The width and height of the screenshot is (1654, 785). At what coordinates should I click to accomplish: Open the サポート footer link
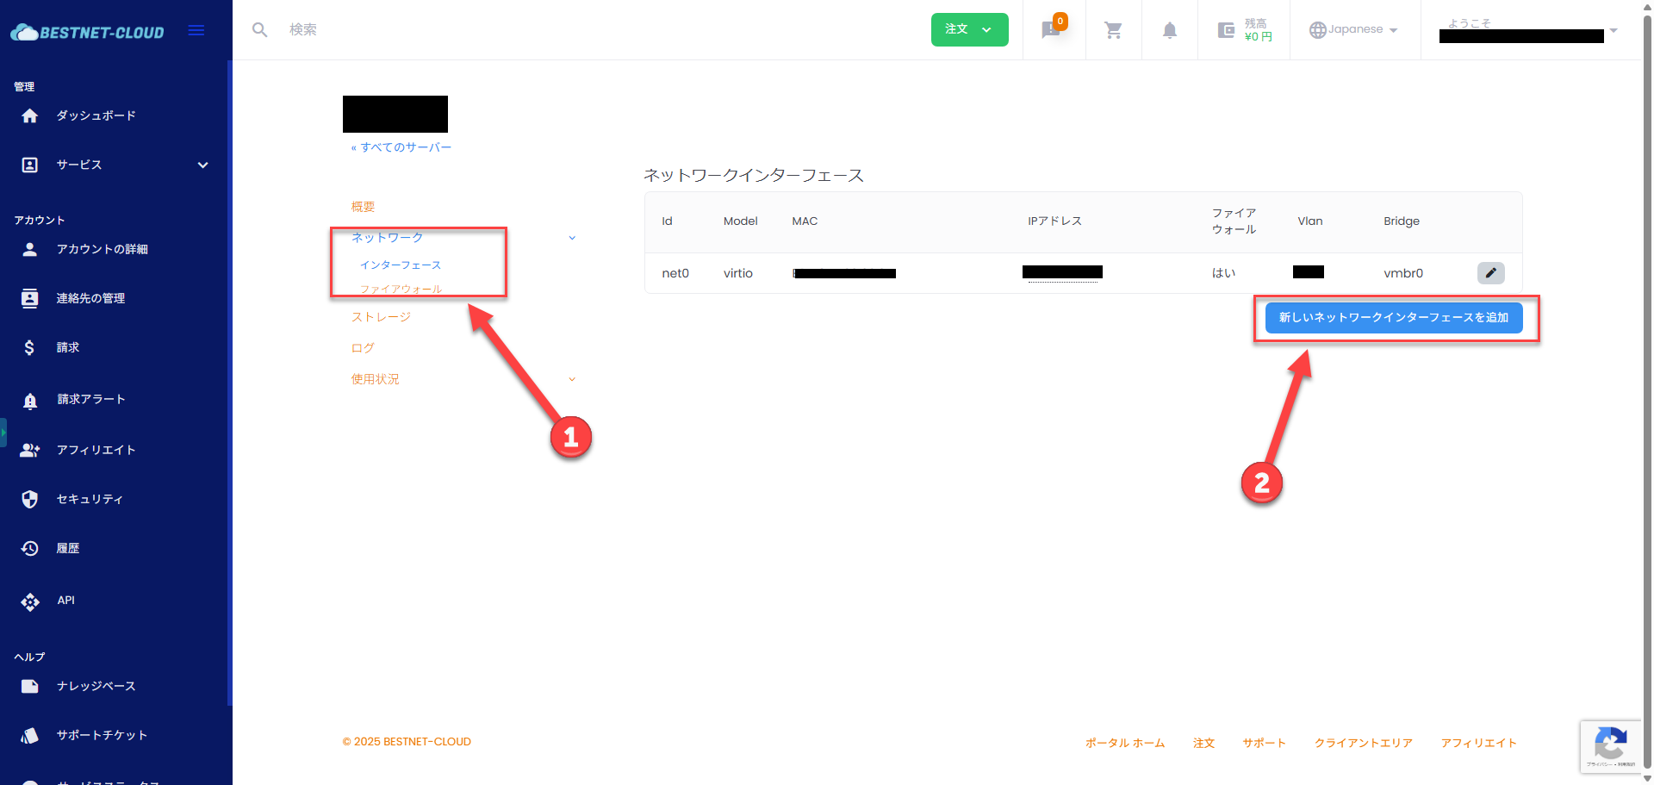pyautogui.click(x=1264, y=743)
